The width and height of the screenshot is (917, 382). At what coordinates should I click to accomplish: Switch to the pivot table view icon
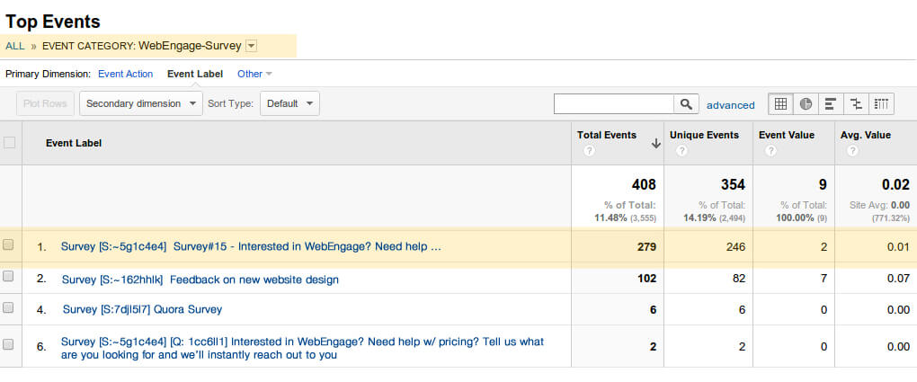(882, 104)
